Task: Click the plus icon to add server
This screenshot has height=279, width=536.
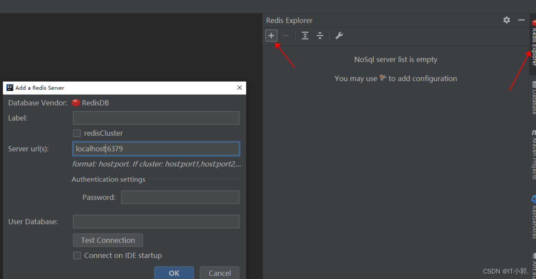Action: [271, 36]
